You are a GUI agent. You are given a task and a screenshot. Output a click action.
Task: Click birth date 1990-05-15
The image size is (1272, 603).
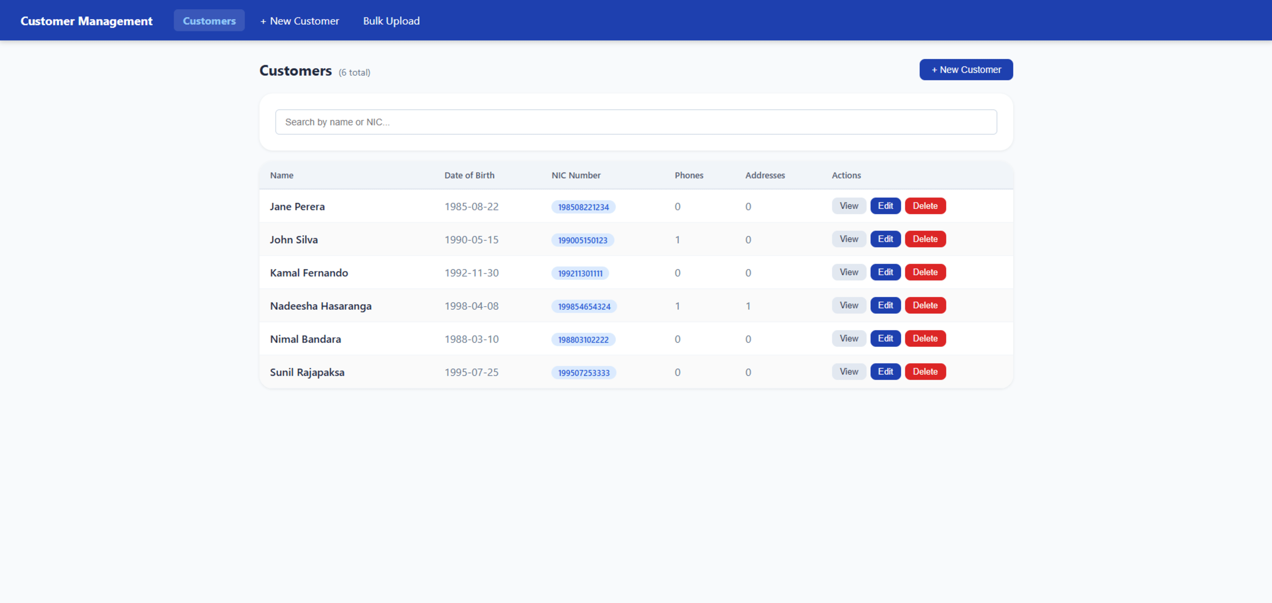(471, 239)
